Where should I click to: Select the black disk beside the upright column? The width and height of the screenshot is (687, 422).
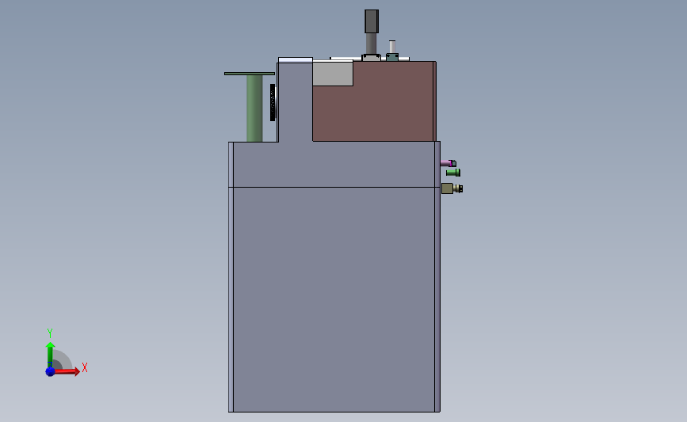pyautogui.click(x=273, y=102)
